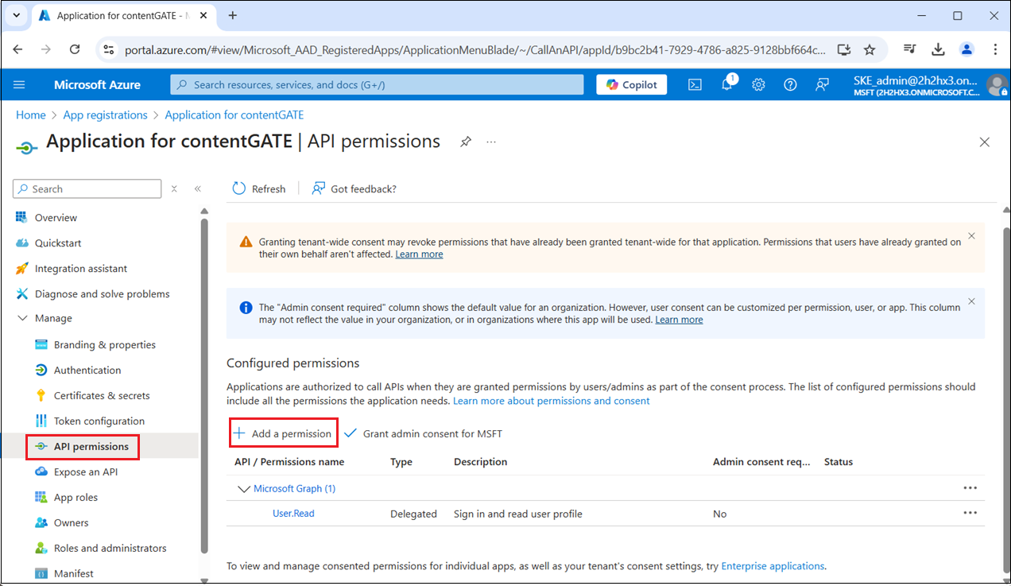The width and height of the screenshot is (1011, 586).
Task: Click Add a permission
Action: click(283, 433)
